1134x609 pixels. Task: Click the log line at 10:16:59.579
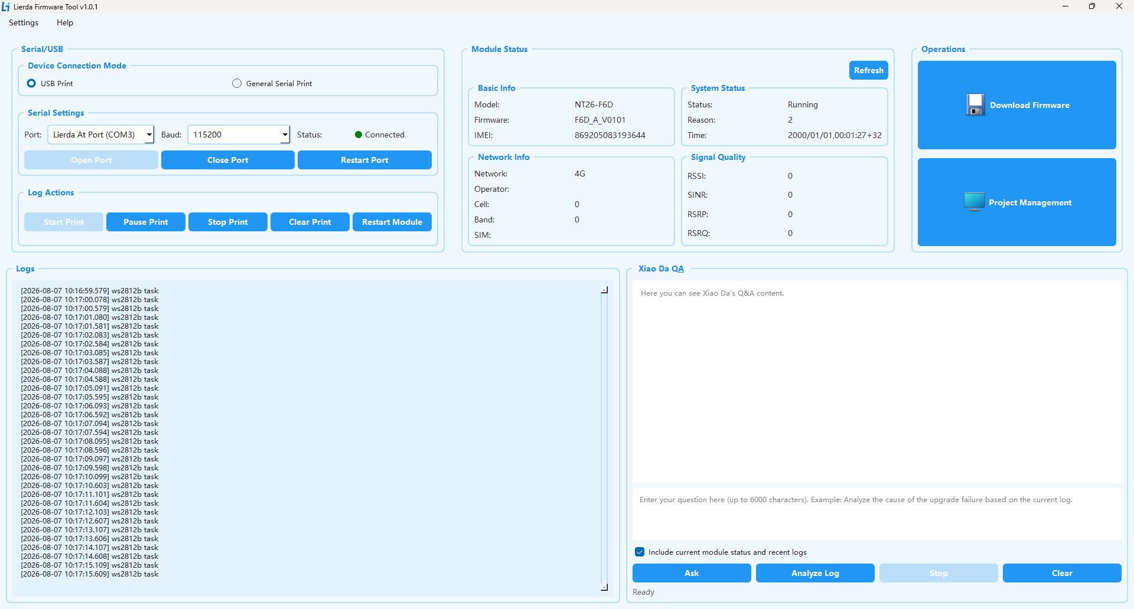tap(90, 291)
